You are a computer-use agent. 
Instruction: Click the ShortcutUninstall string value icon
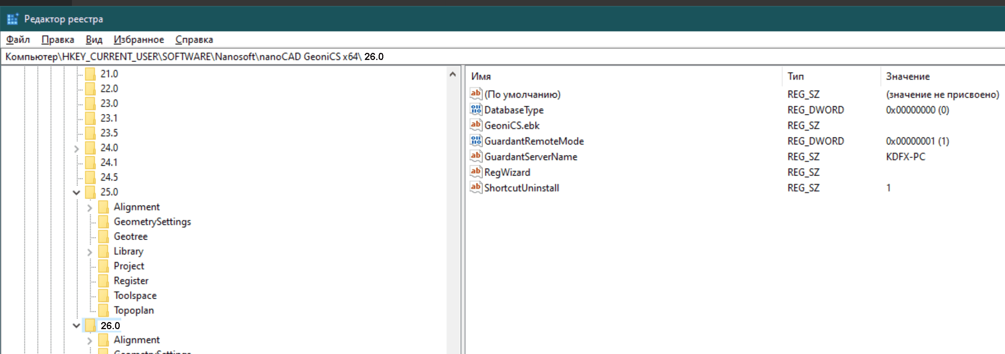[x=476, y=187]
